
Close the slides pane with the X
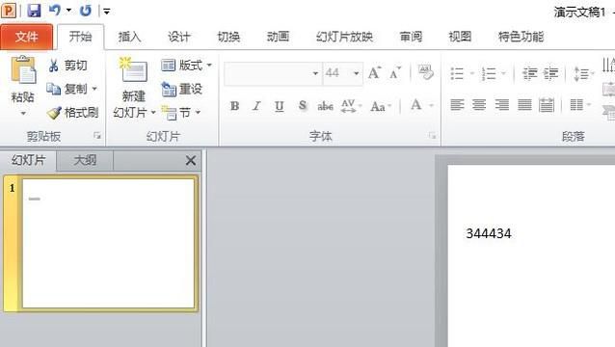(191, 160)
